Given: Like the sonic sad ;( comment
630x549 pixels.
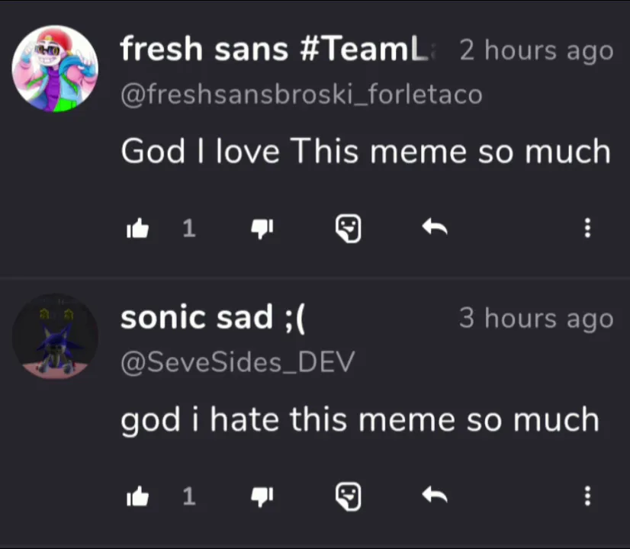Looking at the screenshot, I should (x=138, y=497).
